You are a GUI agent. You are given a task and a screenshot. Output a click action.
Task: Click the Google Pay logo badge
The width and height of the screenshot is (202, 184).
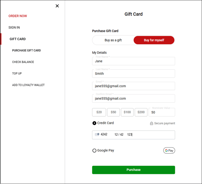pos(169,151)
